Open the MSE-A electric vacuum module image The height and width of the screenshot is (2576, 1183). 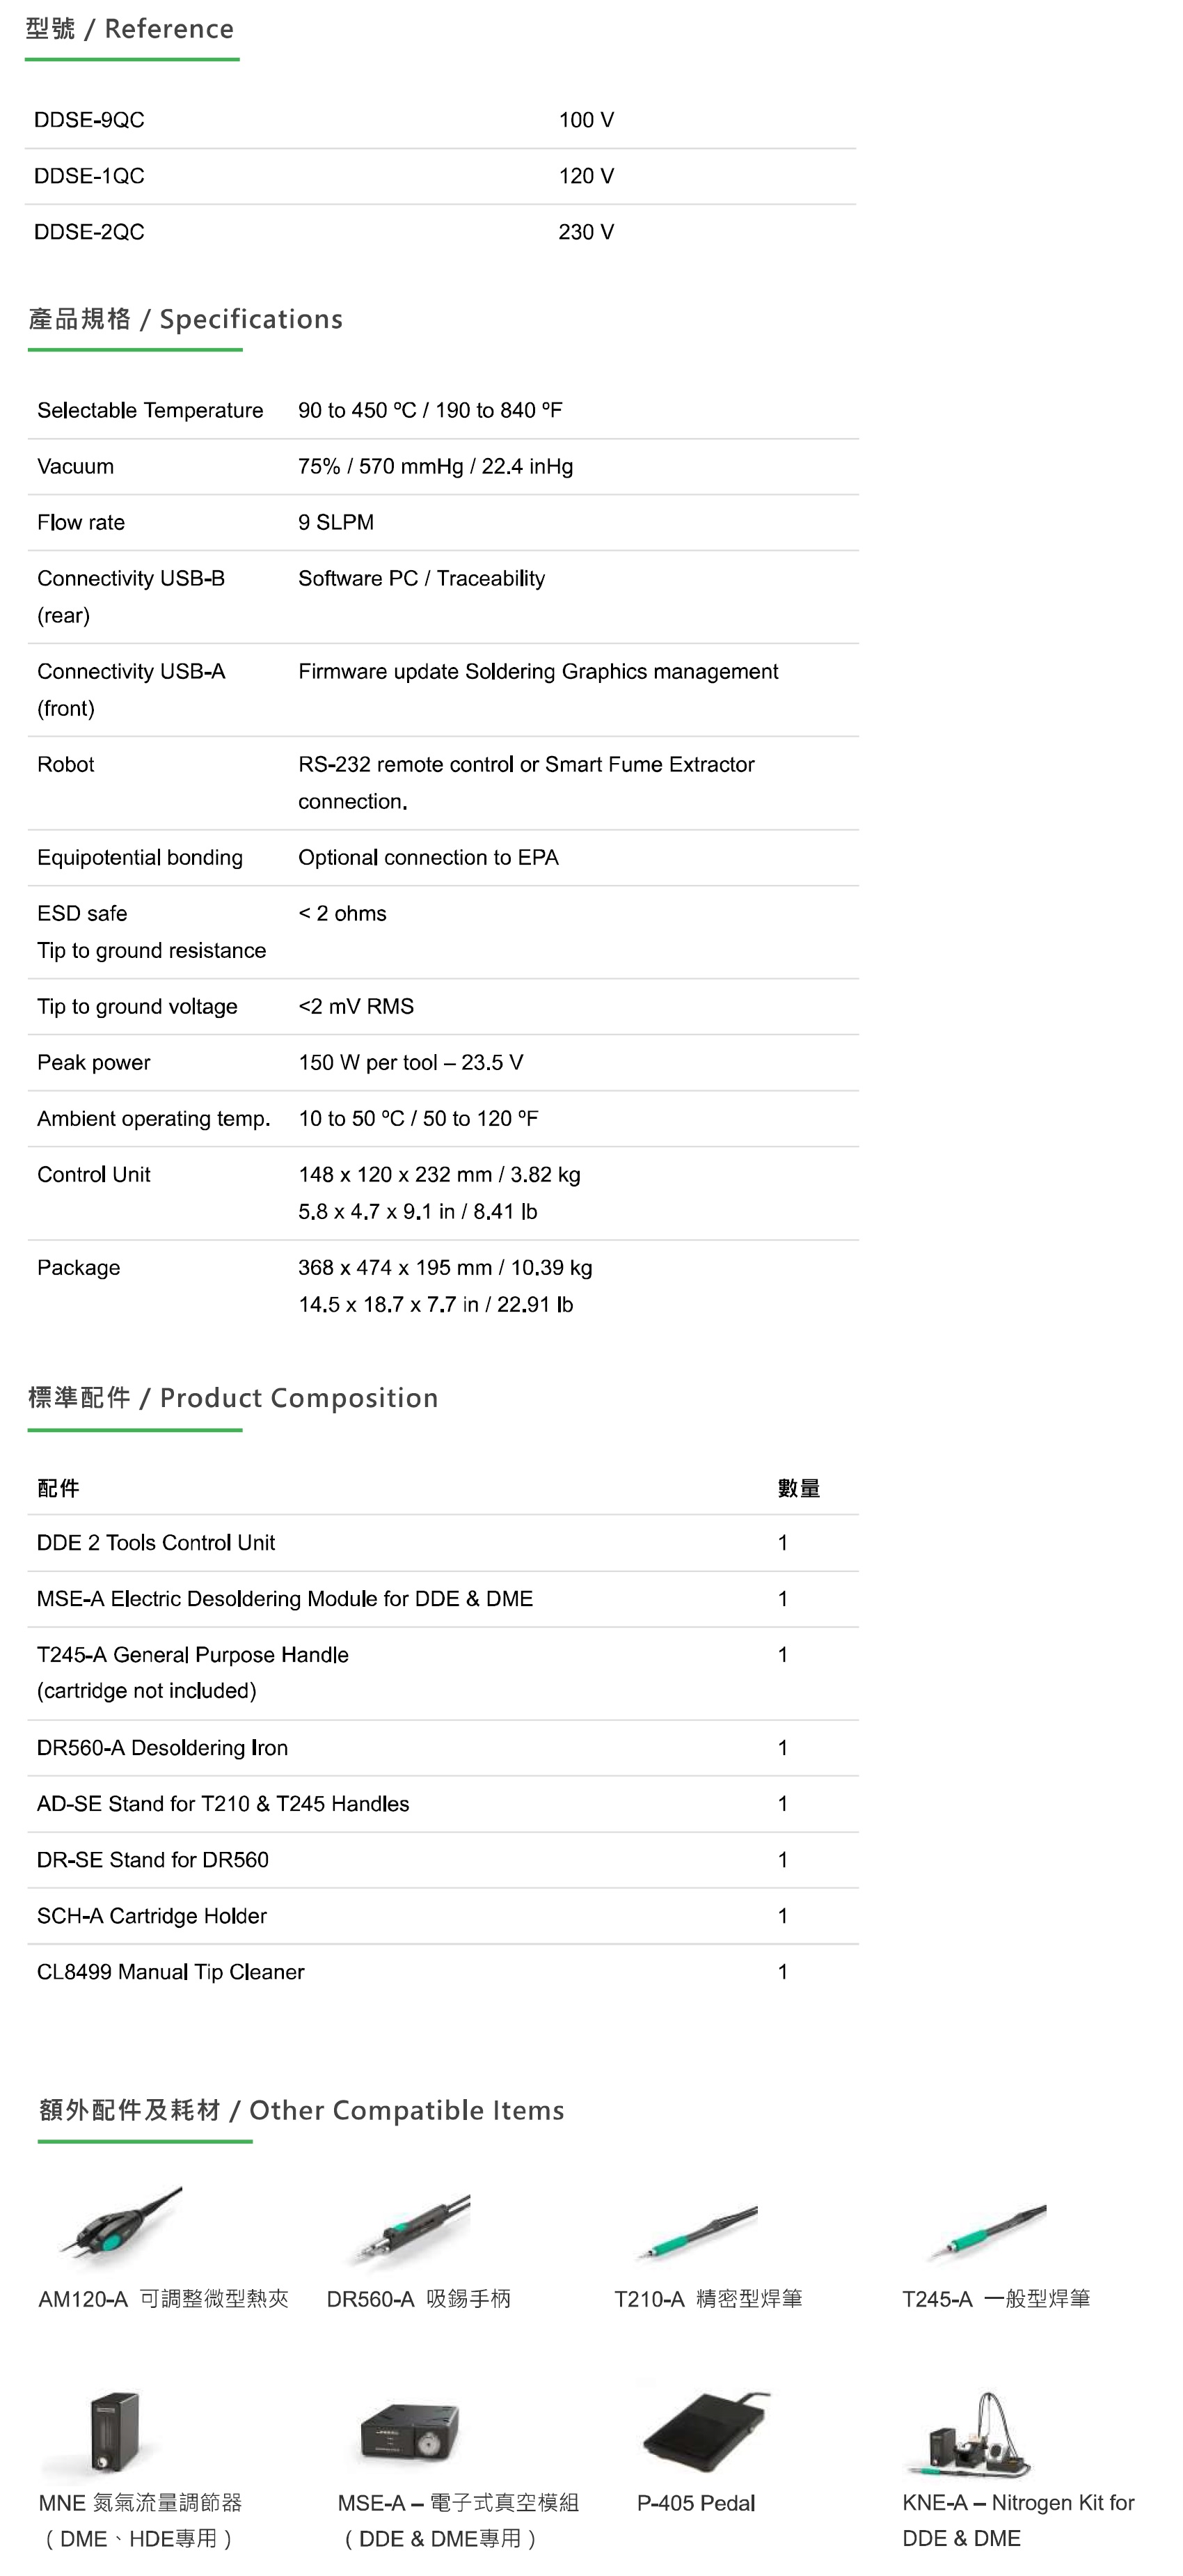point(411,2431)
